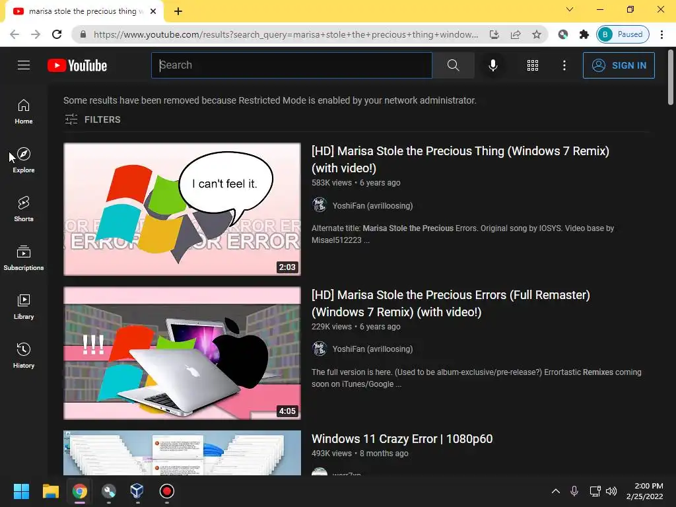The image size is (676, 507).
Task: Close the marisa stole tab
Action: (x=153, y=11)
